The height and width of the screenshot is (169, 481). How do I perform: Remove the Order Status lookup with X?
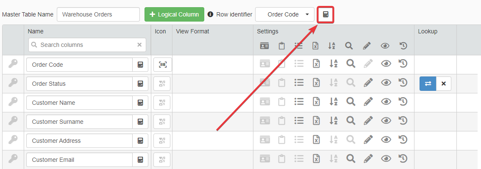click(444, 84)
